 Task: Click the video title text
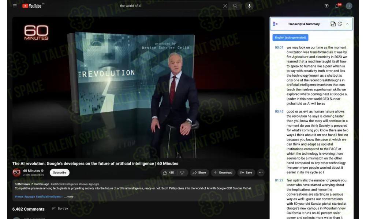pos(95,164)
